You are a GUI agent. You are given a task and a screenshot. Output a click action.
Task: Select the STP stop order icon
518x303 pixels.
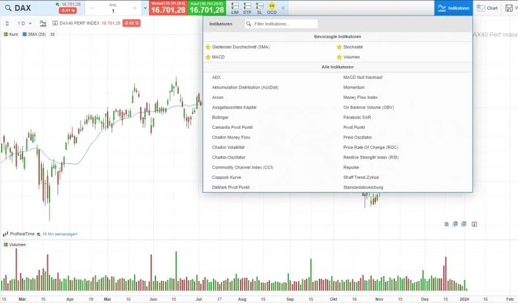[247, 8]
